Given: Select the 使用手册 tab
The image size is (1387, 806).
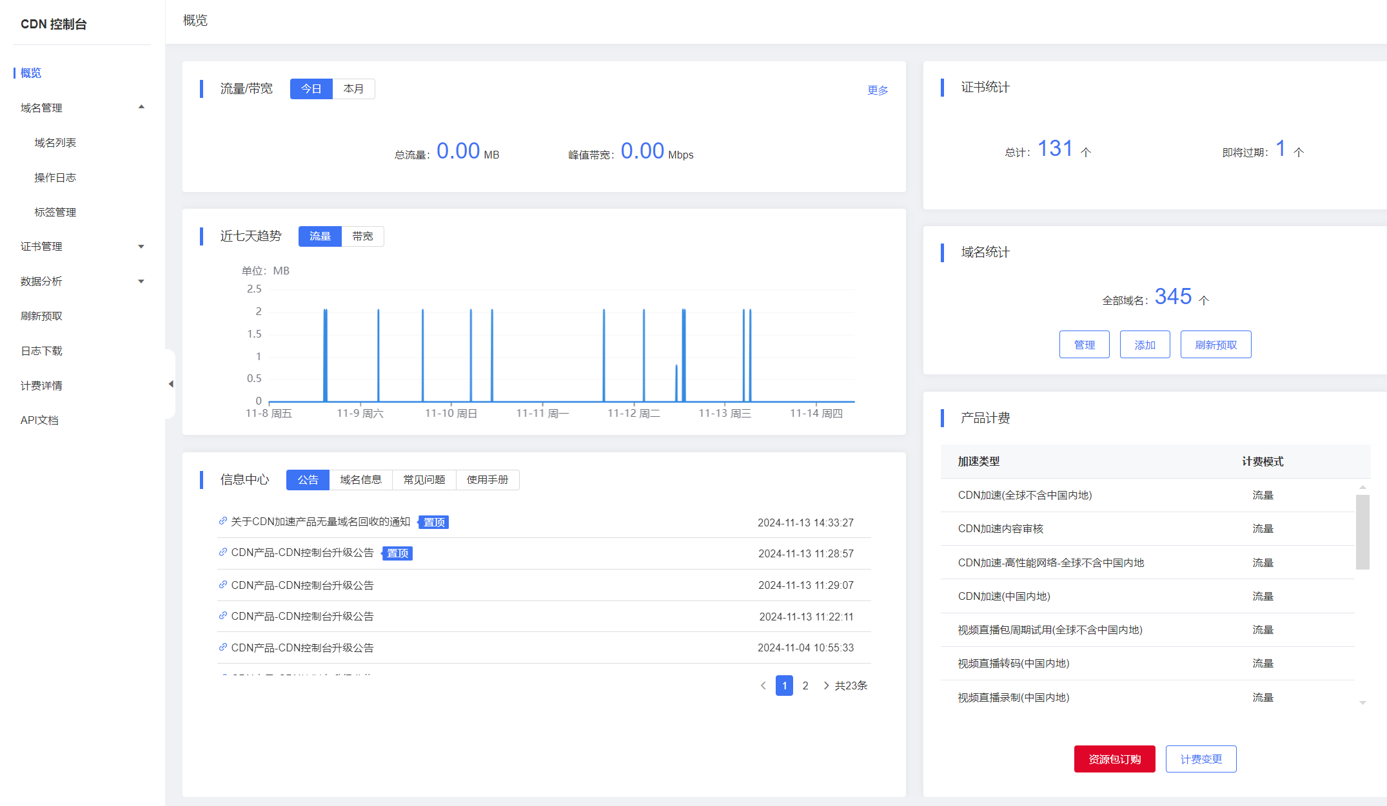Looking at the screenshot, I should click(487, 480).
